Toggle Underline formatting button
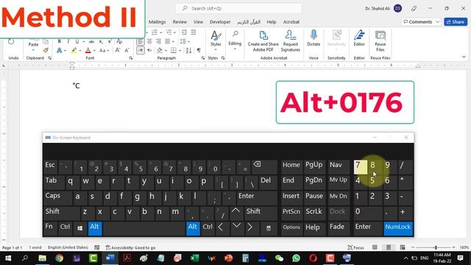This screenshot has height=265, width=471. (77, 41)
